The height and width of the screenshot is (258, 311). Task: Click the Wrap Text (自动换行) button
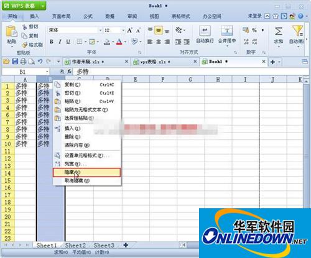pos(205,34)
